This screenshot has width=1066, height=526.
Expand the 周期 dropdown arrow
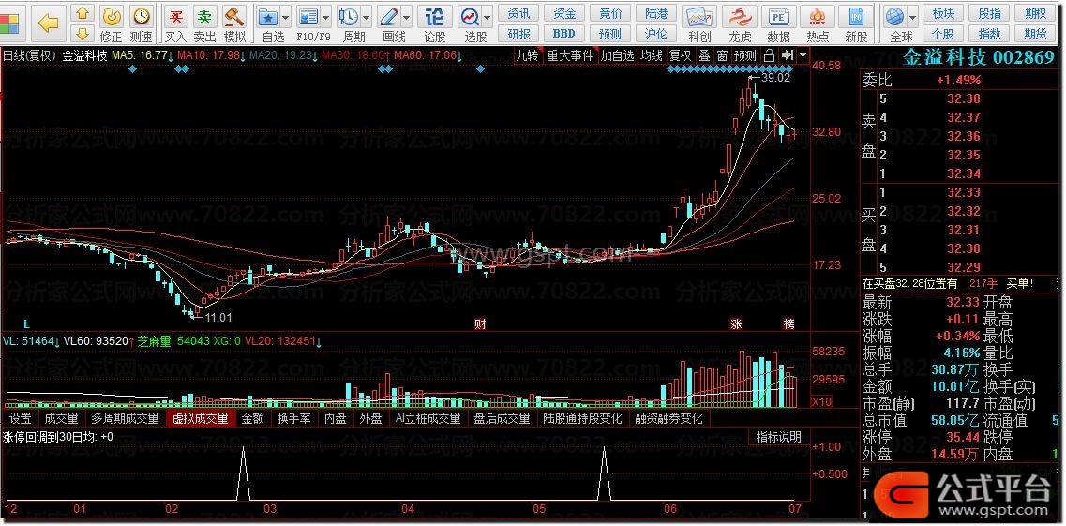(367, 16)
